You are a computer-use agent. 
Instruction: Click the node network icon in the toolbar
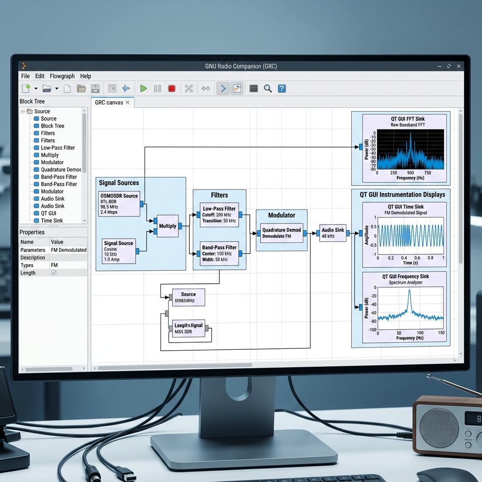click(x=189, y=88)
